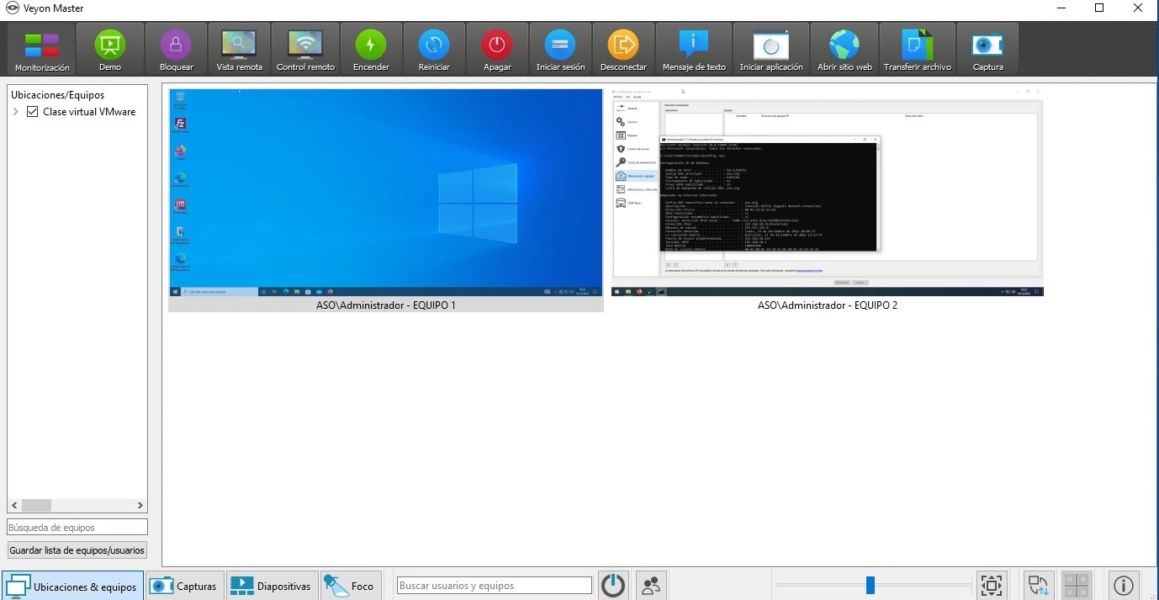Open the Capturas panel tab
1159x600 pixels.
pos(184,586)
